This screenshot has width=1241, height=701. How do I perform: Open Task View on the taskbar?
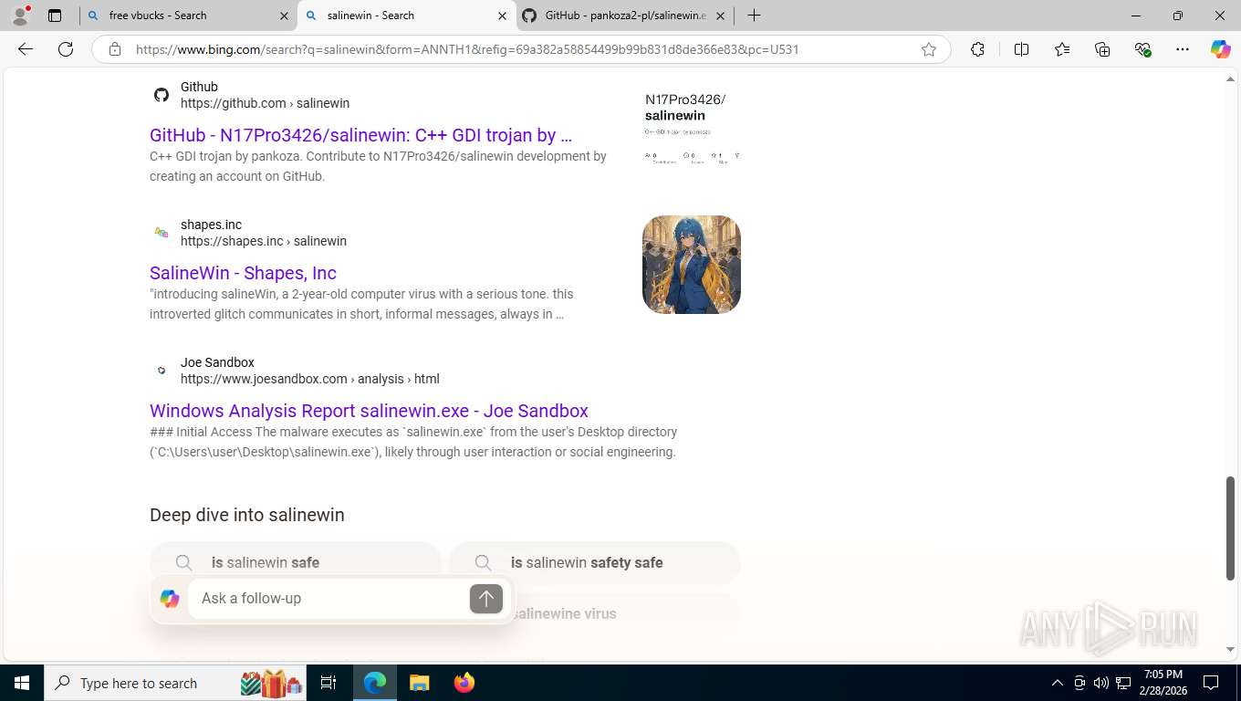tap(328, 683)
